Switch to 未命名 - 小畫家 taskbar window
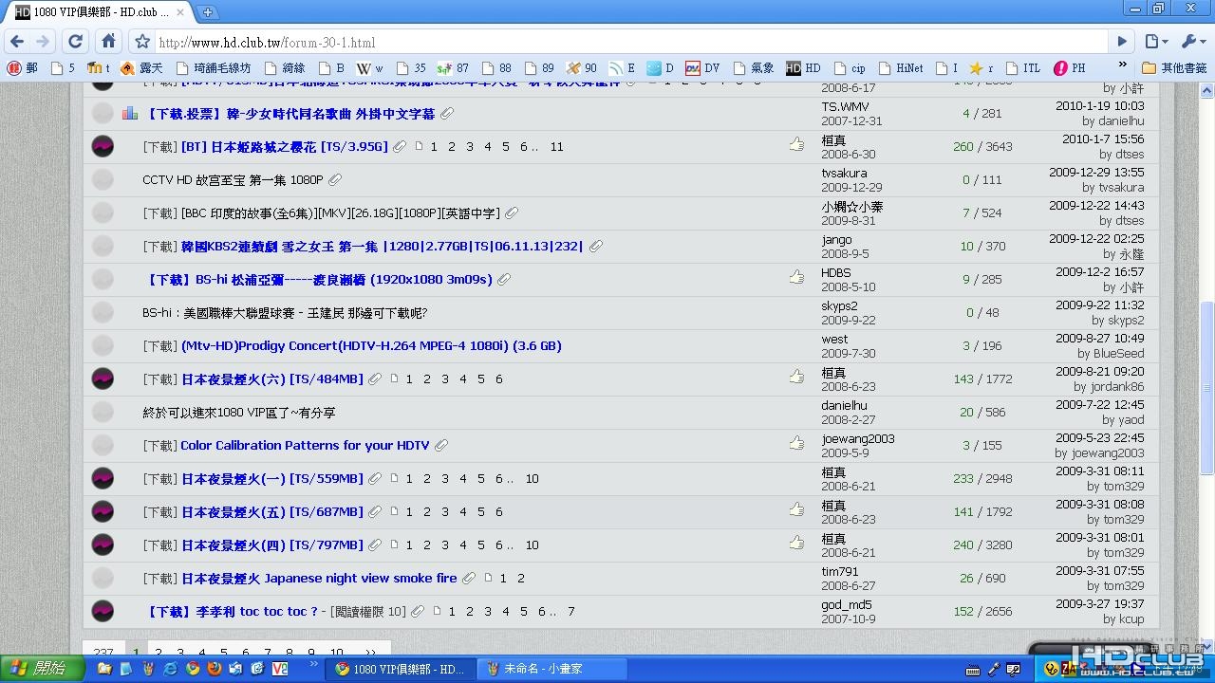Image resolution: width=1215 pixels, height=683 pixels. tap(551, 669)
